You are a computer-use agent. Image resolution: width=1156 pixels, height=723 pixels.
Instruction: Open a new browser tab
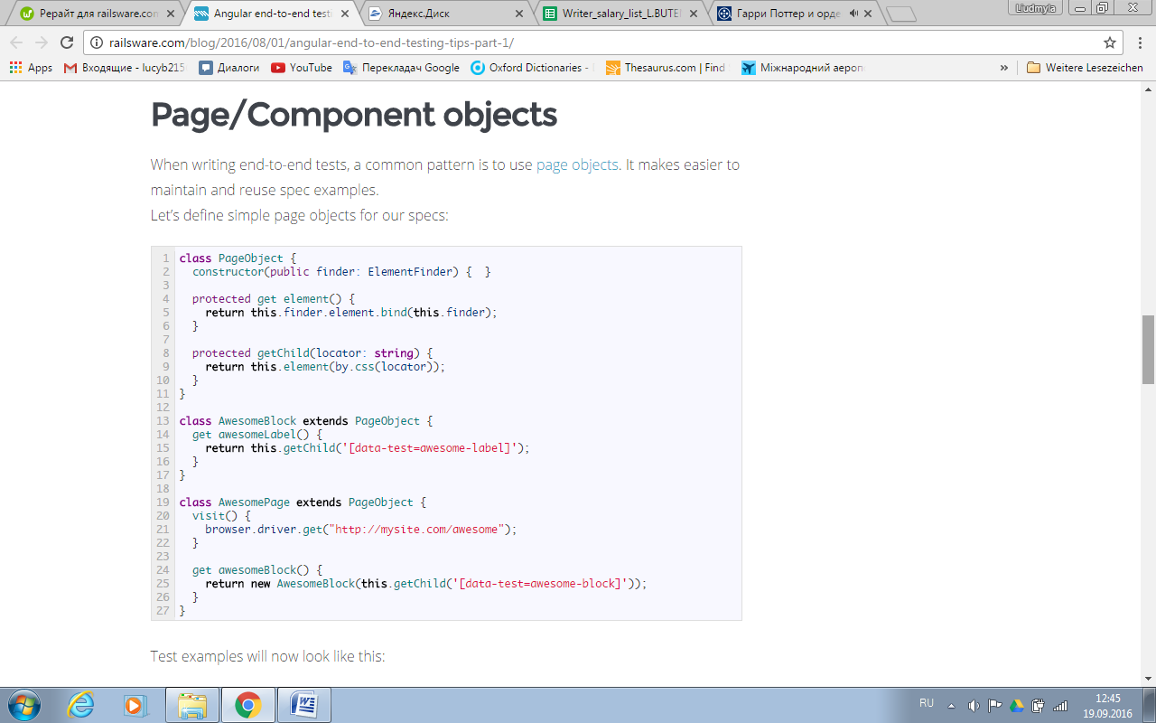901,14
